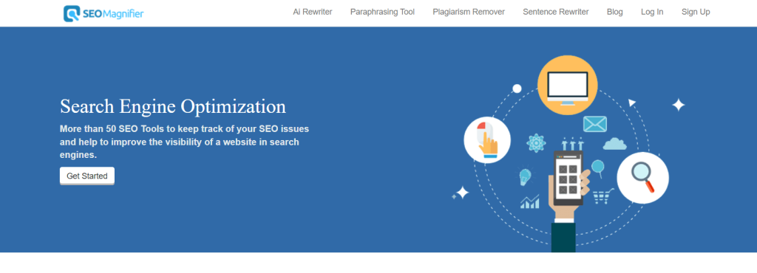Image resolution: width=757 pixels, height=273 pixels.
Task: Click the bar chart growth icon
Action: click(x=529, y=201)
